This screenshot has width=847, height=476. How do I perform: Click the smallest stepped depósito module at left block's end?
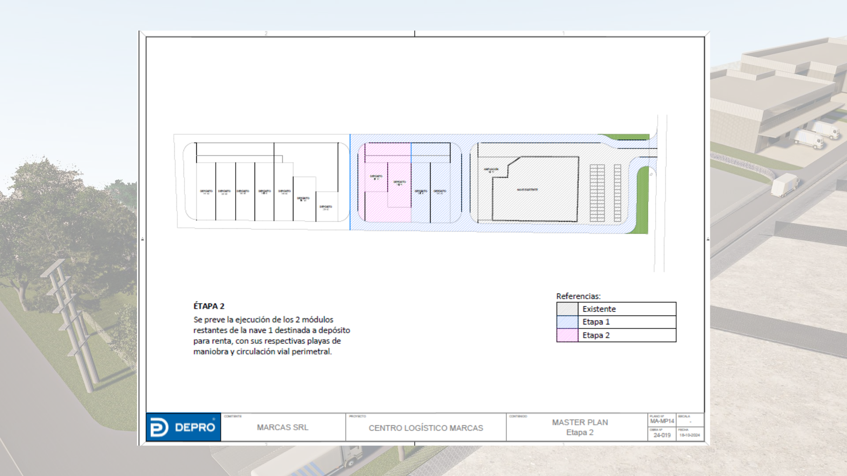(x=327, y=206)
